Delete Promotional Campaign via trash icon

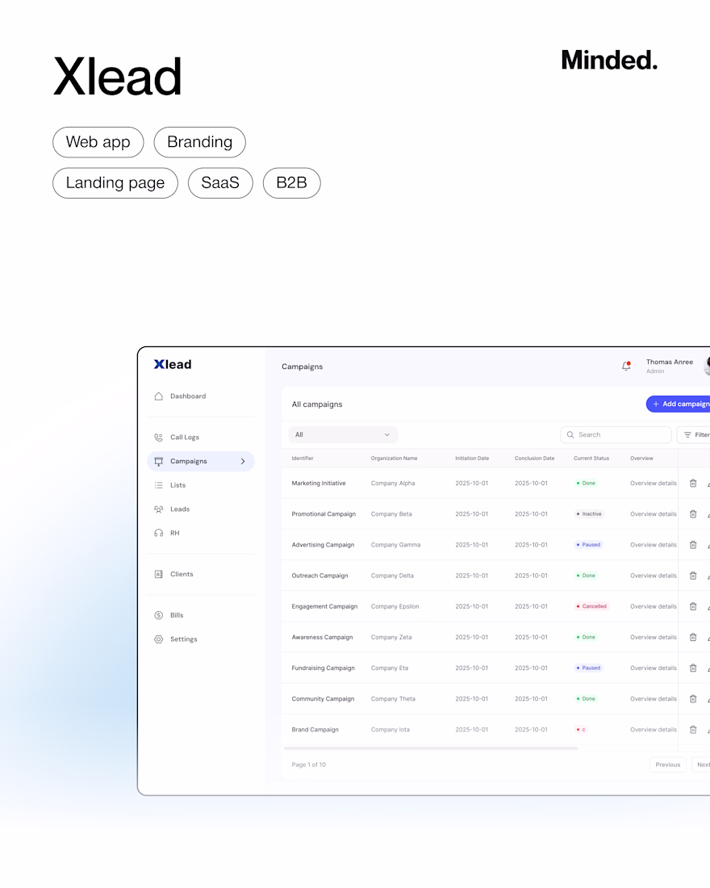[693, 514]
